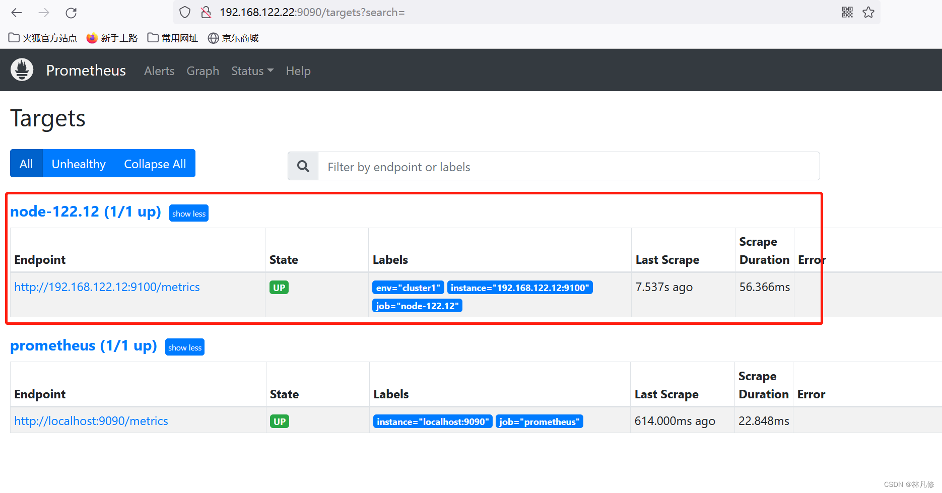Collapse node-122.12 with show less
Viewport: 942px width, 493px height.
click(189, 214)
